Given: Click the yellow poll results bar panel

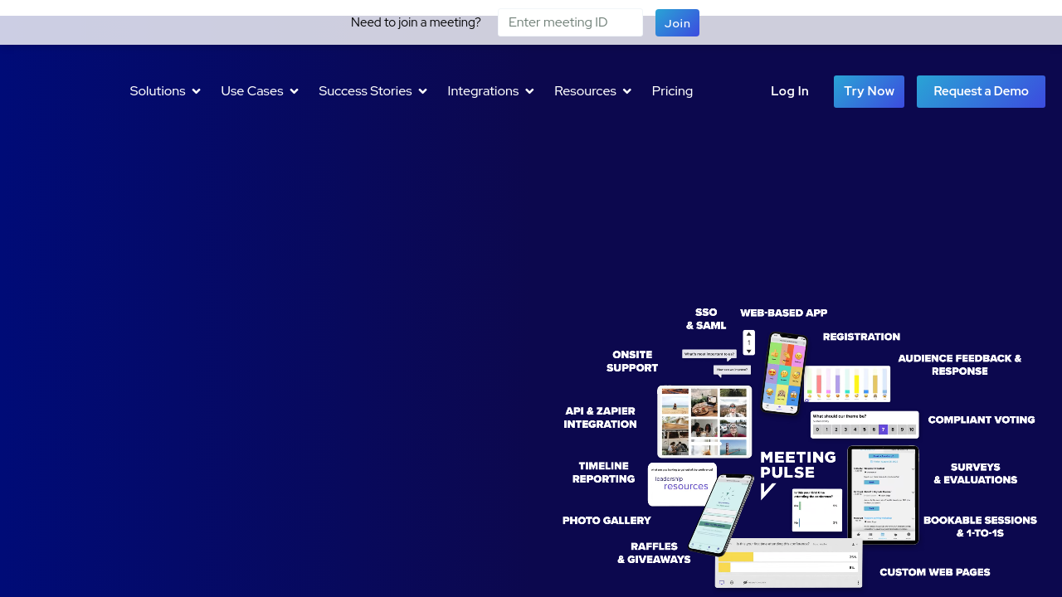Looking at the screenshot, I should 787,562.
